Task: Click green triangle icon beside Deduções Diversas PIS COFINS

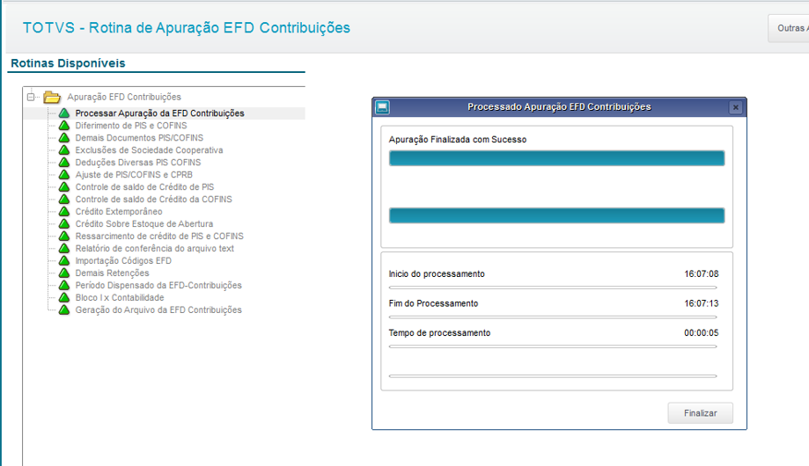Action: click(x=64, y=163)
